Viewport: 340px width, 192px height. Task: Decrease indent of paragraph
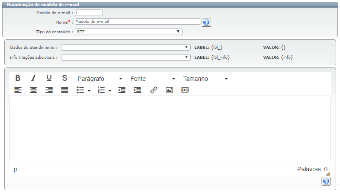point(122,90)
